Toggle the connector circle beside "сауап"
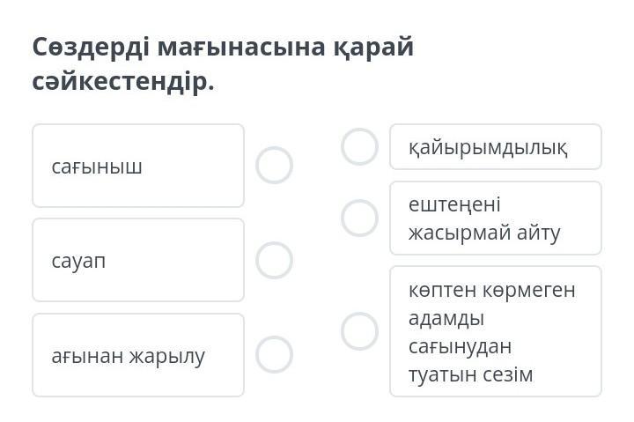Screen dimensions: 634x422 coord(274,260)
